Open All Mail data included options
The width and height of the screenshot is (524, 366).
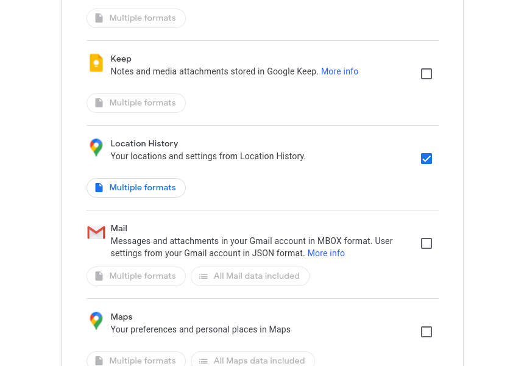250,276
